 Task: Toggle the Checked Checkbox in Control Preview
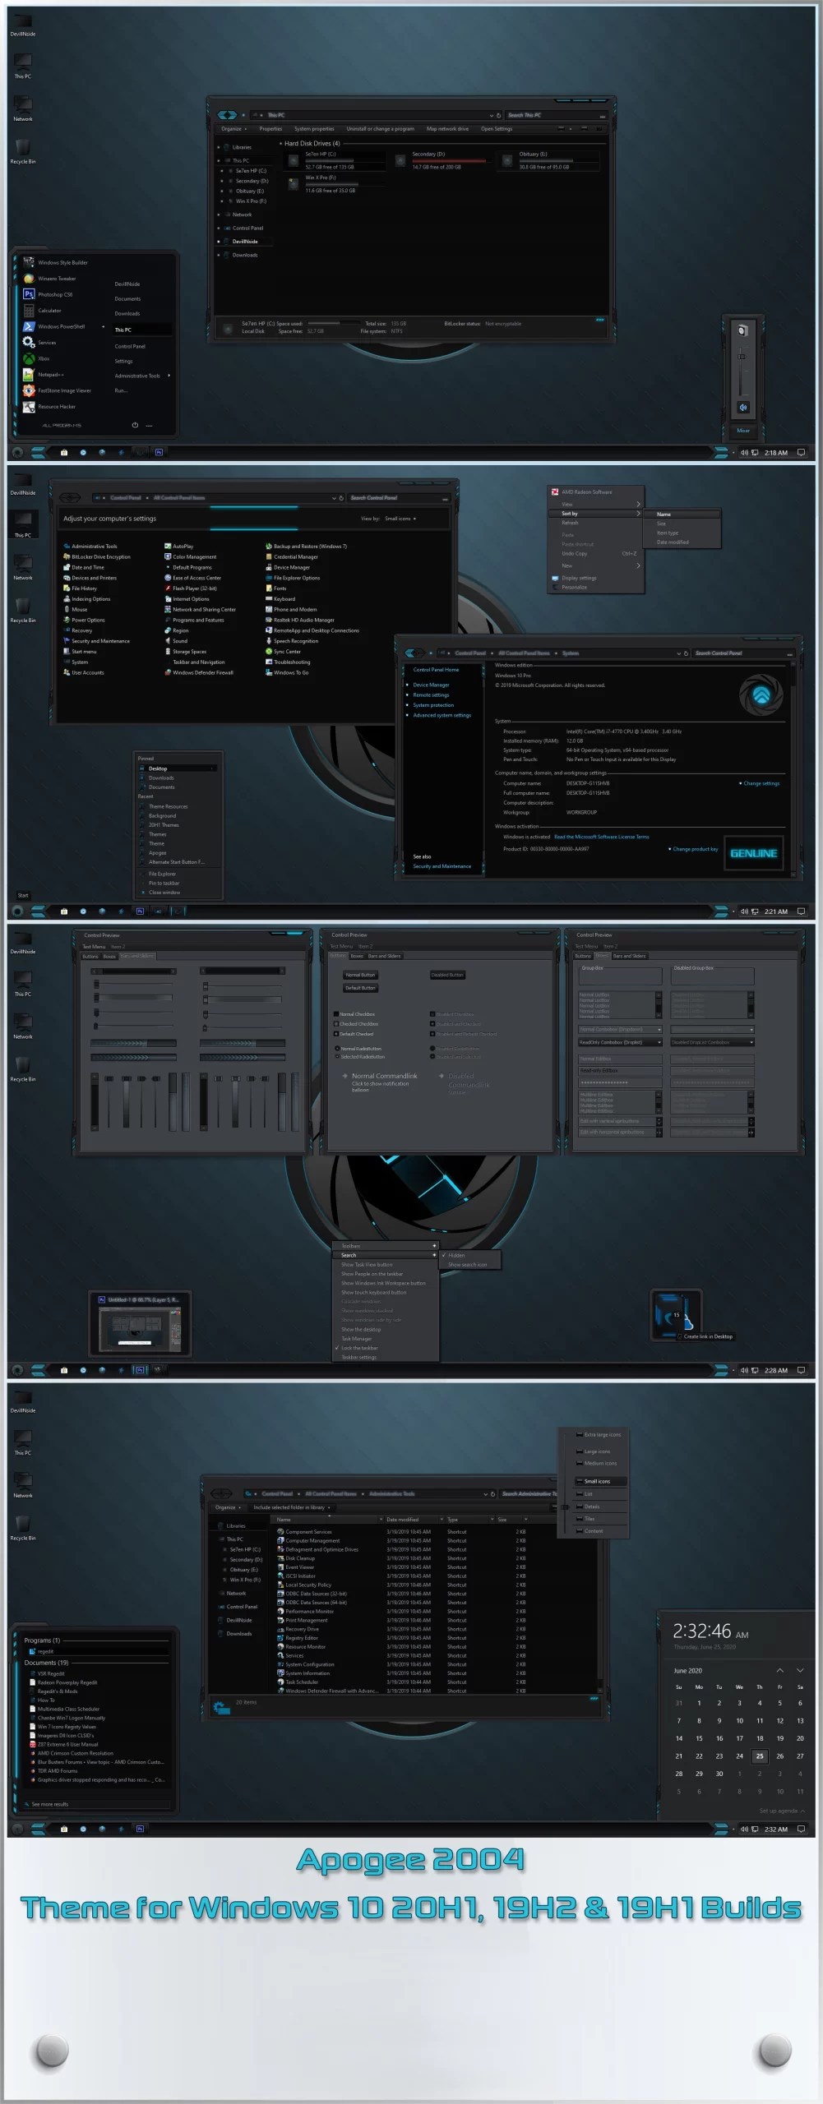pyautogui.click(x=356, y=1024)
